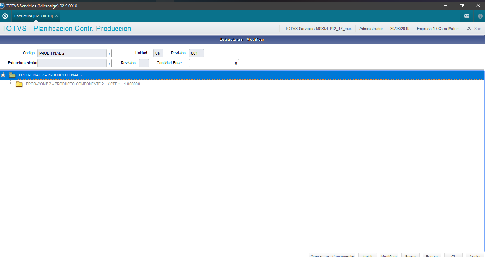The image size is (485, 257).
Task: Restore down the TOTVS Servicios window
Action: tap(462, 5)
